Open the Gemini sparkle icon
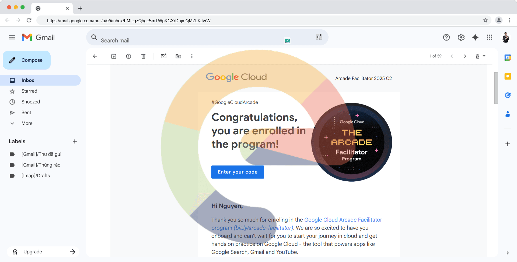This screenshot has width=517, height=262. [475, 37]
